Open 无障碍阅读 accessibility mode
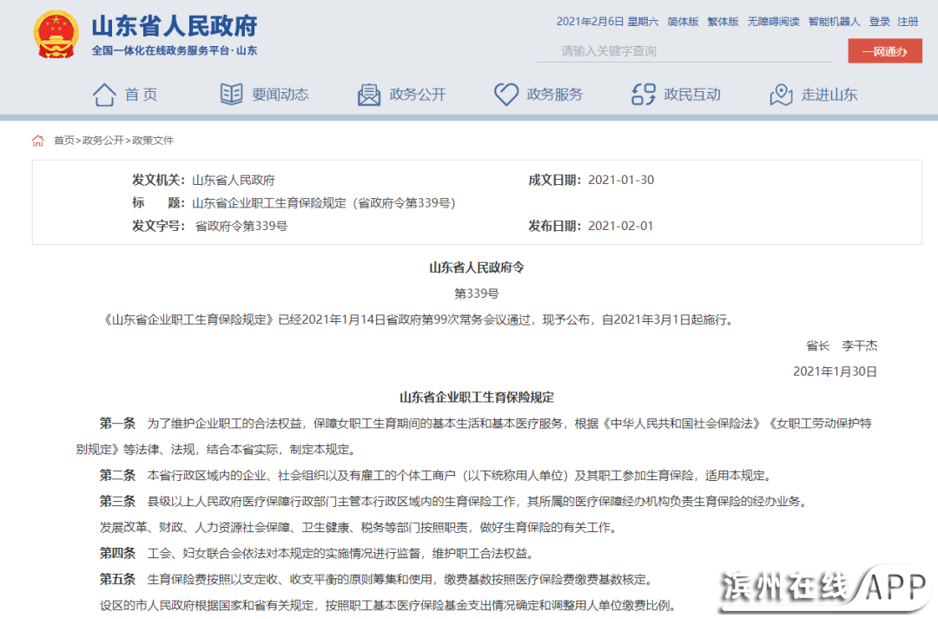 point(773,22)
